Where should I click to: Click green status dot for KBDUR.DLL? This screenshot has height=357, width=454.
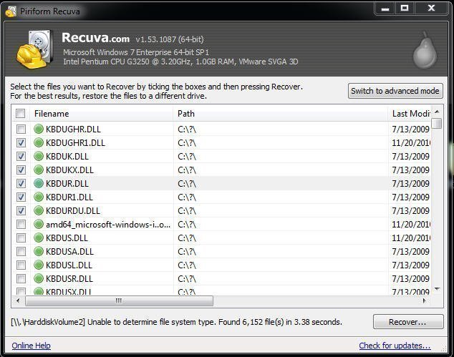click(x=39, y=183)
